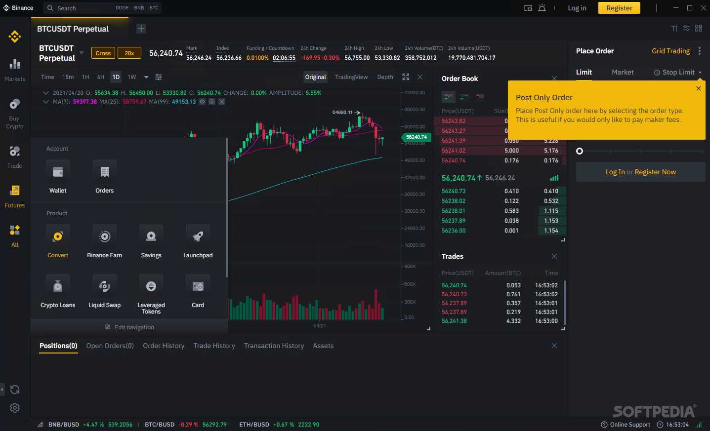Open the Launchpad product
710x431 pixels.
tap(198, 241)
